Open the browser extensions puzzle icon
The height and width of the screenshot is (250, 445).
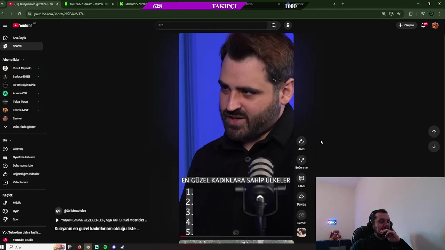click(x=411, y=14)
